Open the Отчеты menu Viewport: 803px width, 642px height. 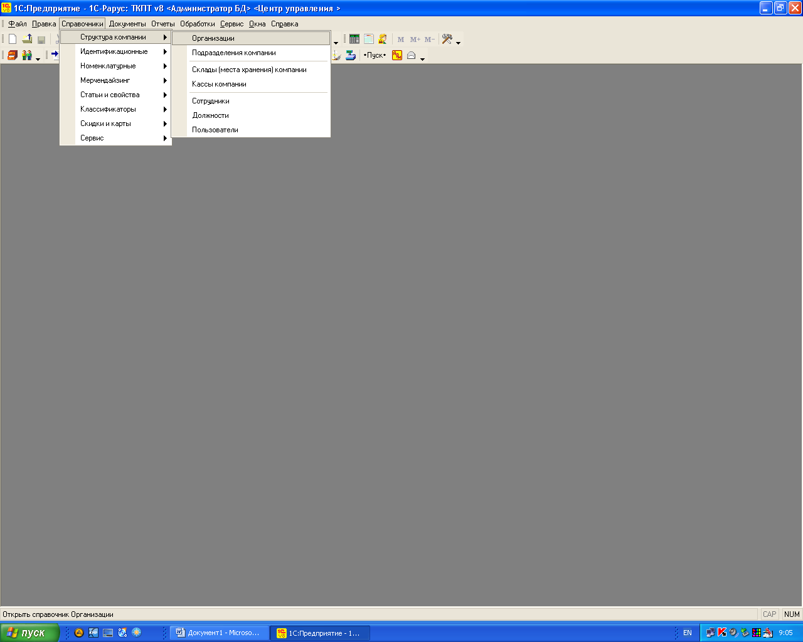point(163,24)
